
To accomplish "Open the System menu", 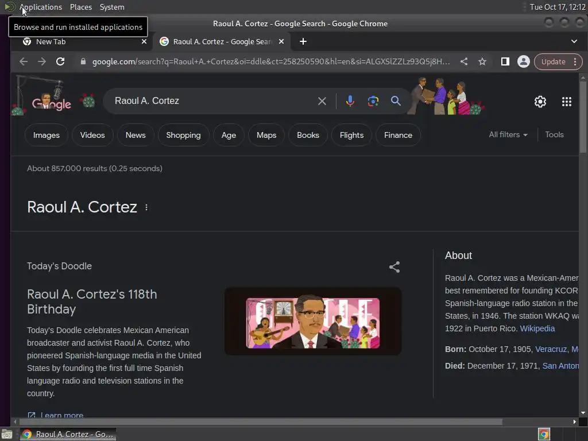I will (x=112, y=7).
